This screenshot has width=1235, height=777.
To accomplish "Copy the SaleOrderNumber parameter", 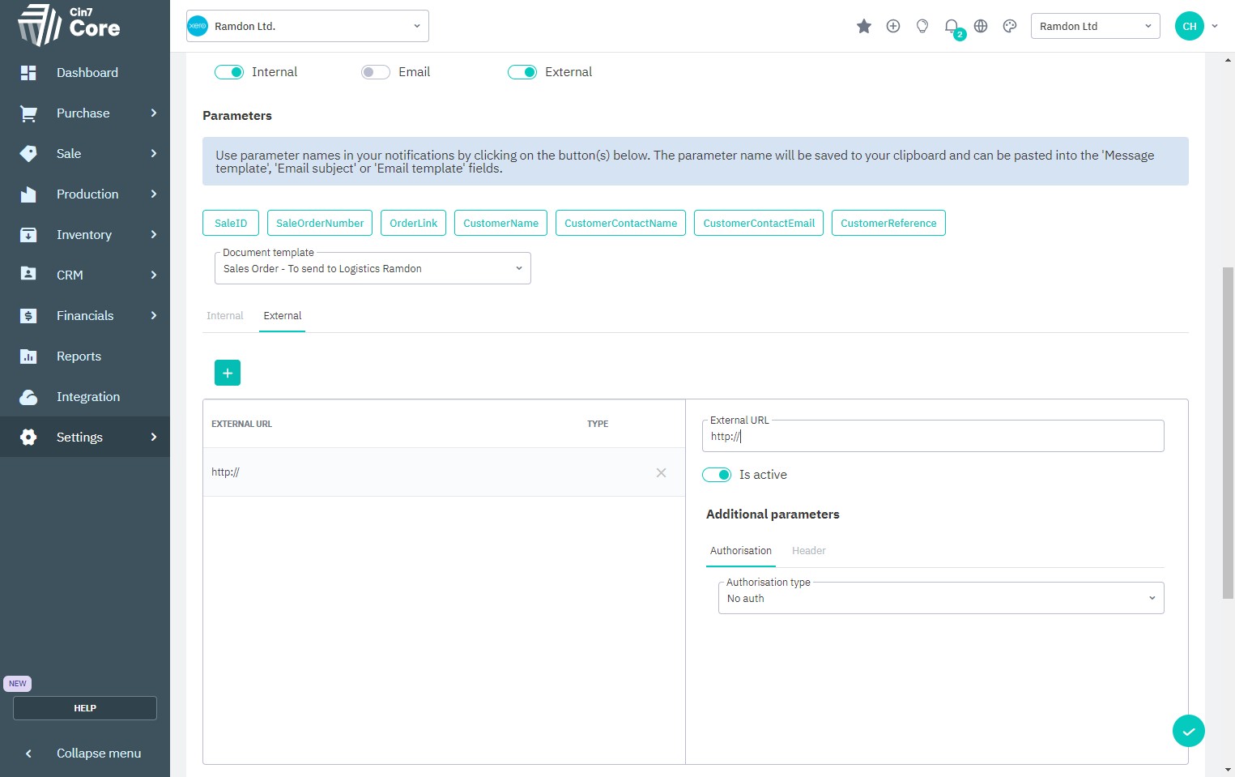I will point(320,224).
